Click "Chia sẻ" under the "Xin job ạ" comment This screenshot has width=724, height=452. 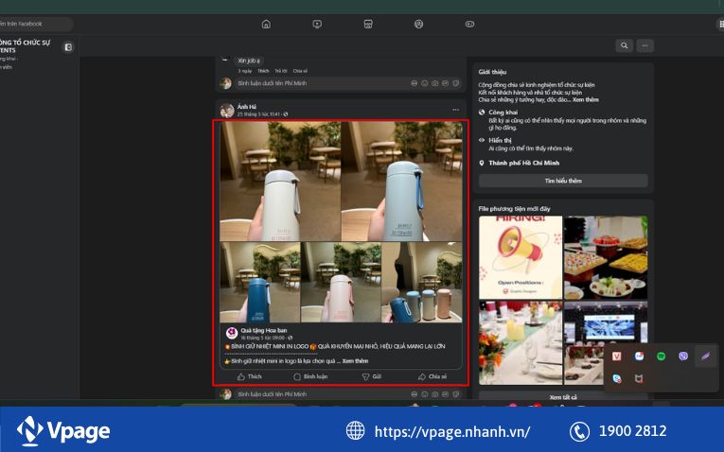[300, 71]
